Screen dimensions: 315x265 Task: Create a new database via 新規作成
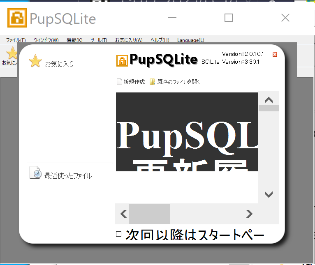click(x=134, y=82)
